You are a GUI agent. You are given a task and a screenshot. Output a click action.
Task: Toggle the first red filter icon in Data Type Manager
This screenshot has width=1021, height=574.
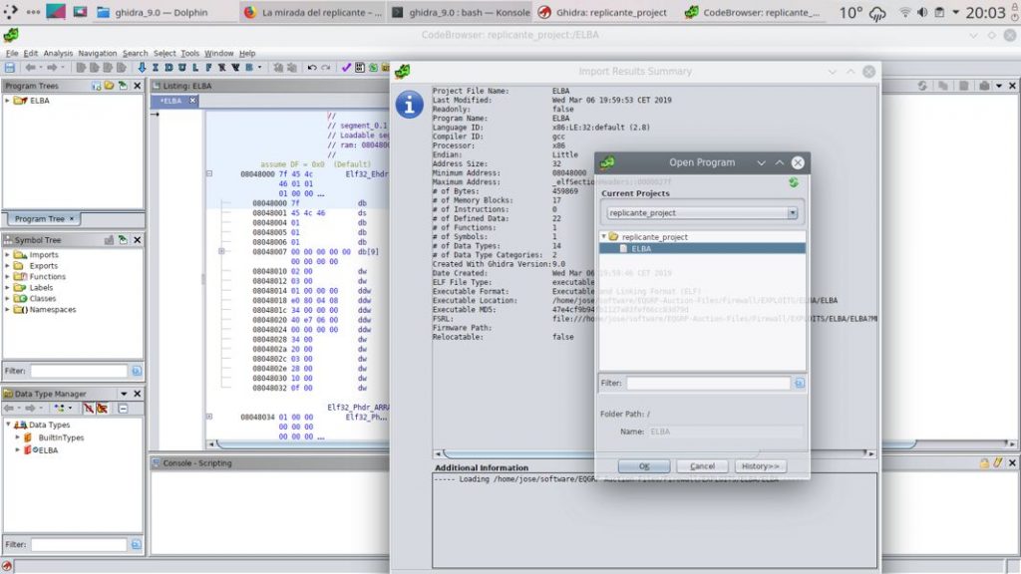tap(88, 409)
